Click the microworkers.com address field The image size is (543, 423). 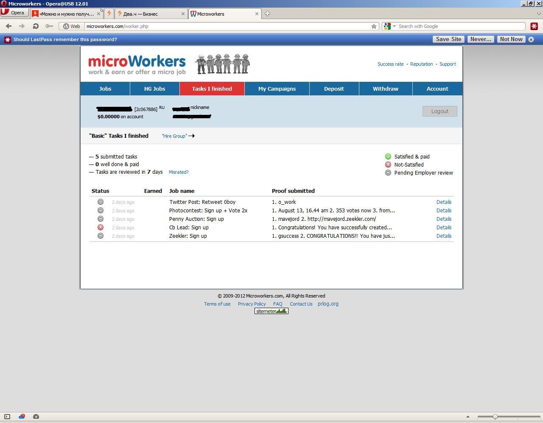(227, 26)
